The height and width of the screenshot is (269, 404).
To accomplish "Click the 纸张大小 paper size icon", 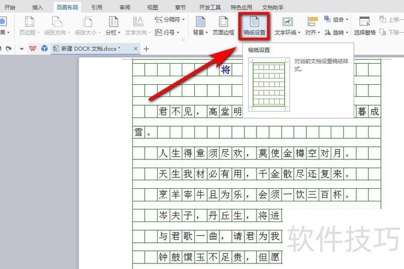I will (x=87, y=22).
